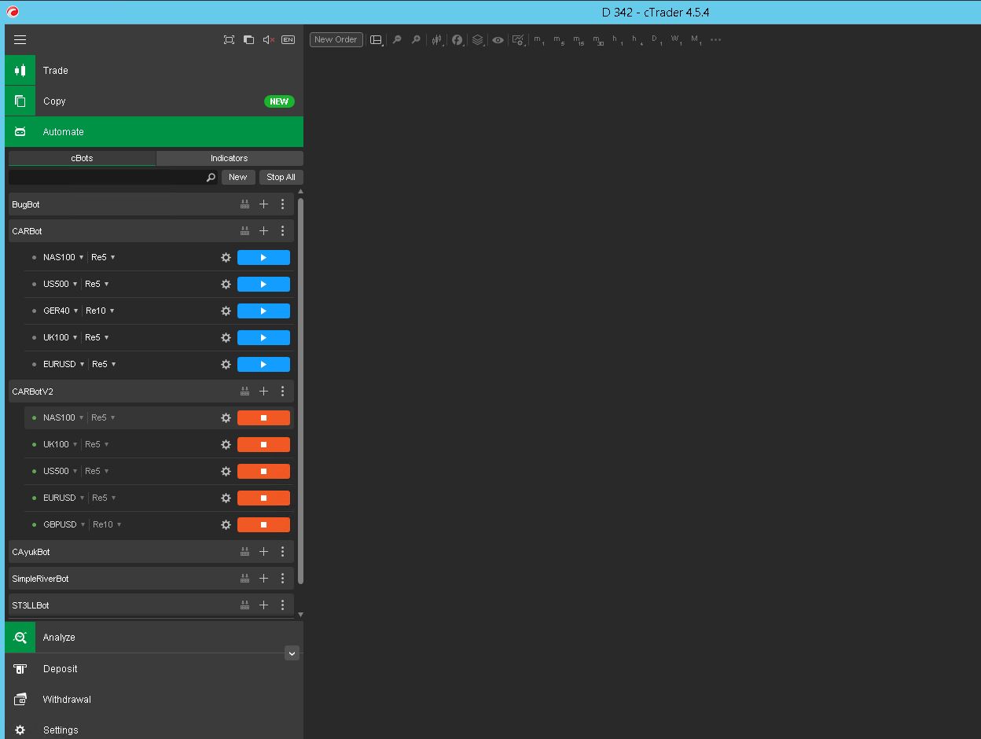Image resolution: width=981 pixels, height=739 pixels.
Task: Open the hamburger main menu
Action: 20,39
